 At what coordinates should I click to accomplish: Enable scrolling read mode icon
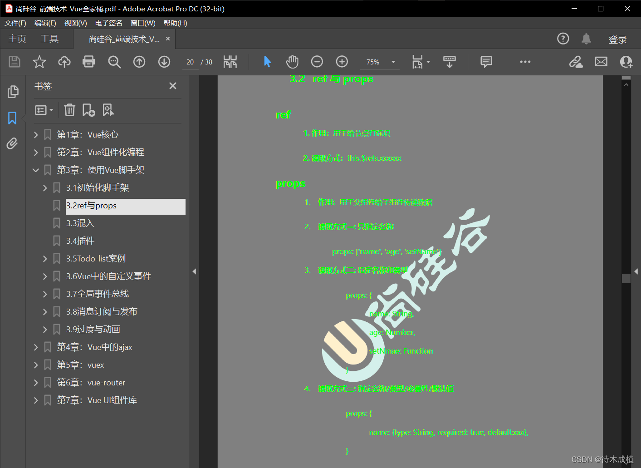click(450, 62)
